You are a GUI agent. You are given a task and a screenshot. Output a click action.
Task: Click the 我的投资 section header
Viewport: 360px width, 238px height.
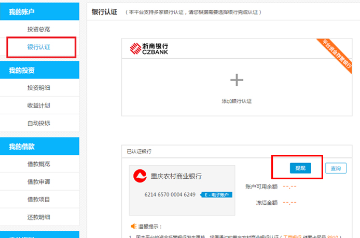click(39, 70)
